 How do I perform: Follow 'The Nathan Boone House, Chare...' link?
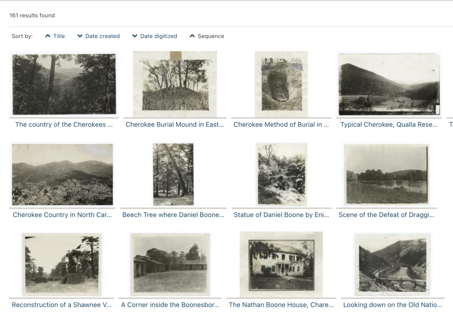[281, 305]
